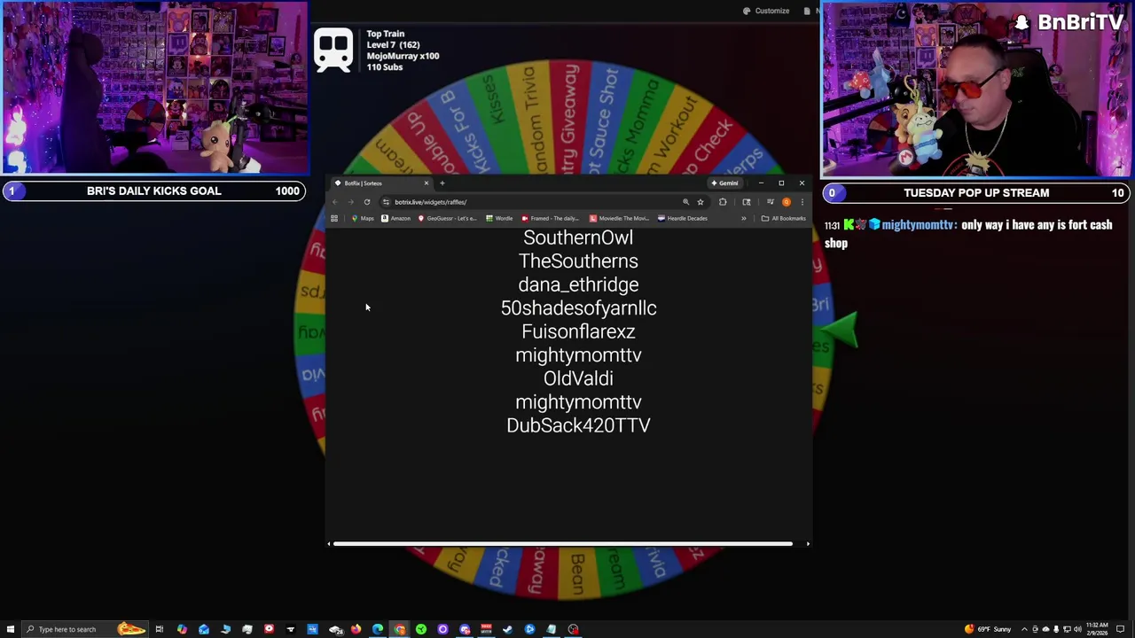This screenshot has height=638, width=1135.
Task: Open the network icon in system tray
Action: click(x=1067, y=629)
